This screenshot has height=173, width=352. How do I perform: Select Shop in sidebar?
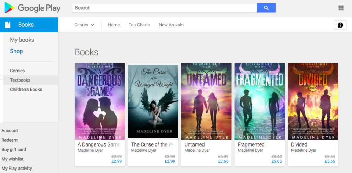pos(16,51)
